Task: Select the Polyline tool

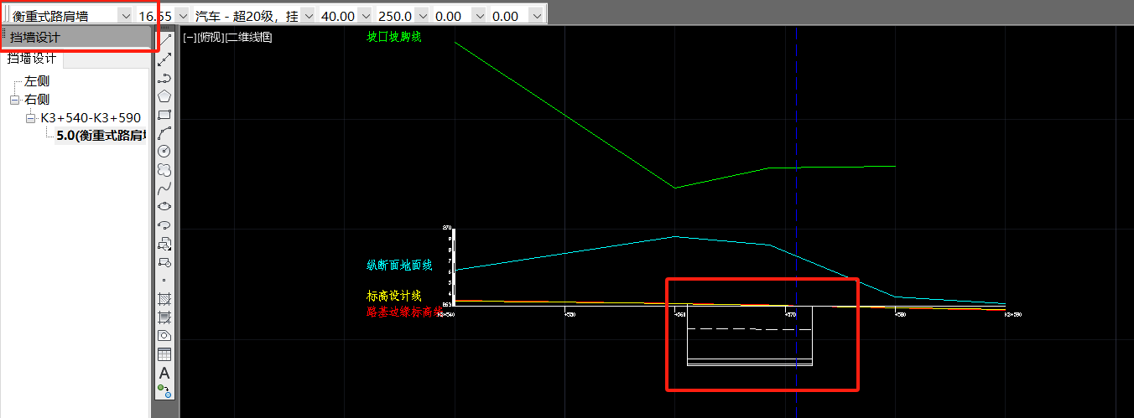Action: (165, 77)
